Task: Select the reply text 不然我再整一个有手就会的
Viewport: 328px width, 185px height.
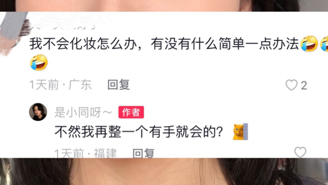Action: 138,132
